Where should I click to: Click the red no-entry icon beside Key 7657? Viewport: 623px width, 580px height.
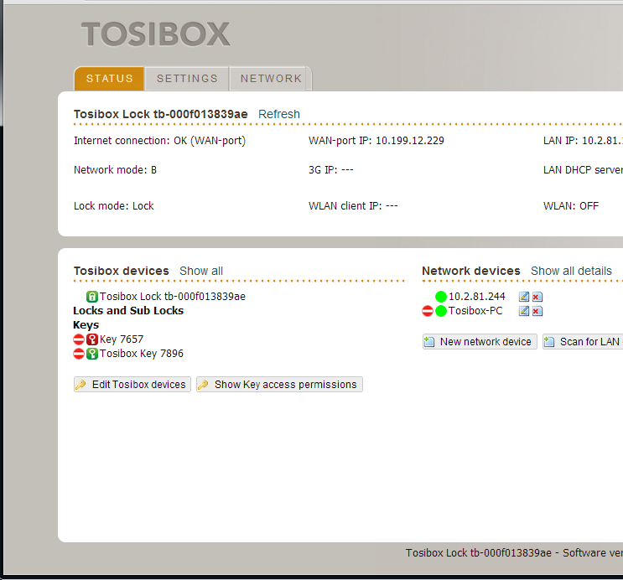click(x=79, y=339)
